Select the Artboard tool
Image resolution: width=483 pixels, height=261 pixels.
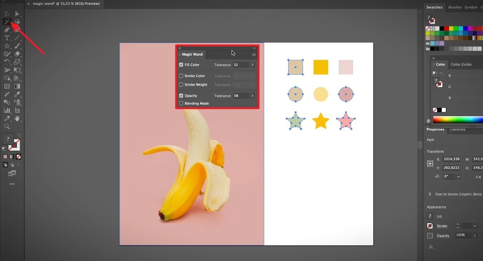point(17,110)
